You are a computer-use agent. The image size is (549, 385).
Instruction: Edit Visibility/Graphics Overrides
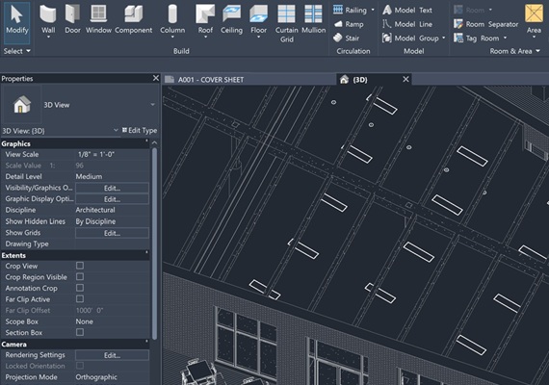click(x=112, y=188)
